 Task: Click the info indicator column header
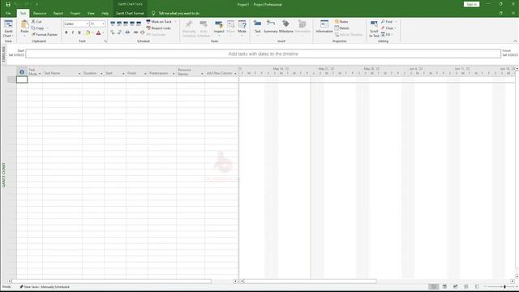pyautogui.click(x=22, y=71)
